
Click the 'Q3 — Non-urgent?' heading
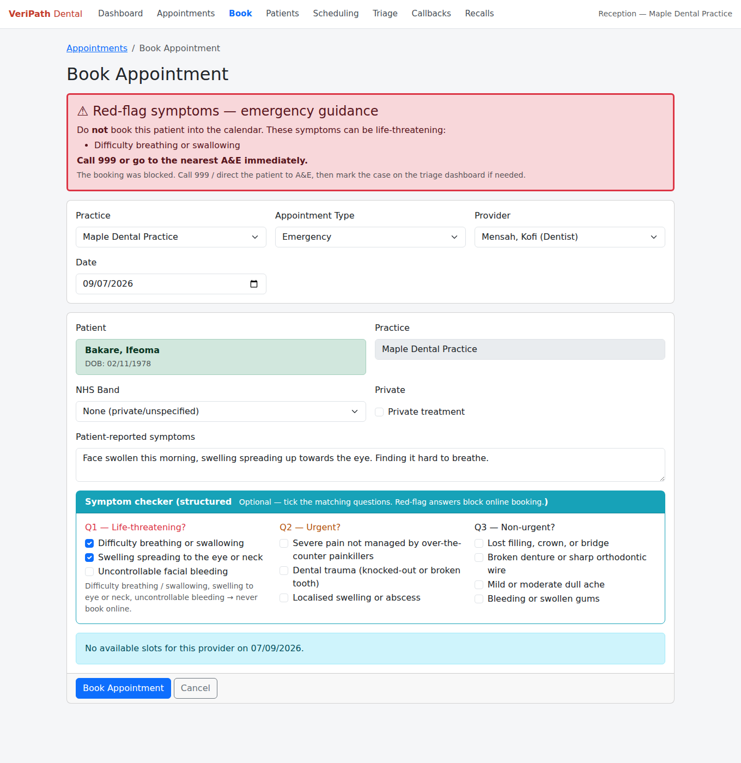pyautogui.click(x=515, y=527)
